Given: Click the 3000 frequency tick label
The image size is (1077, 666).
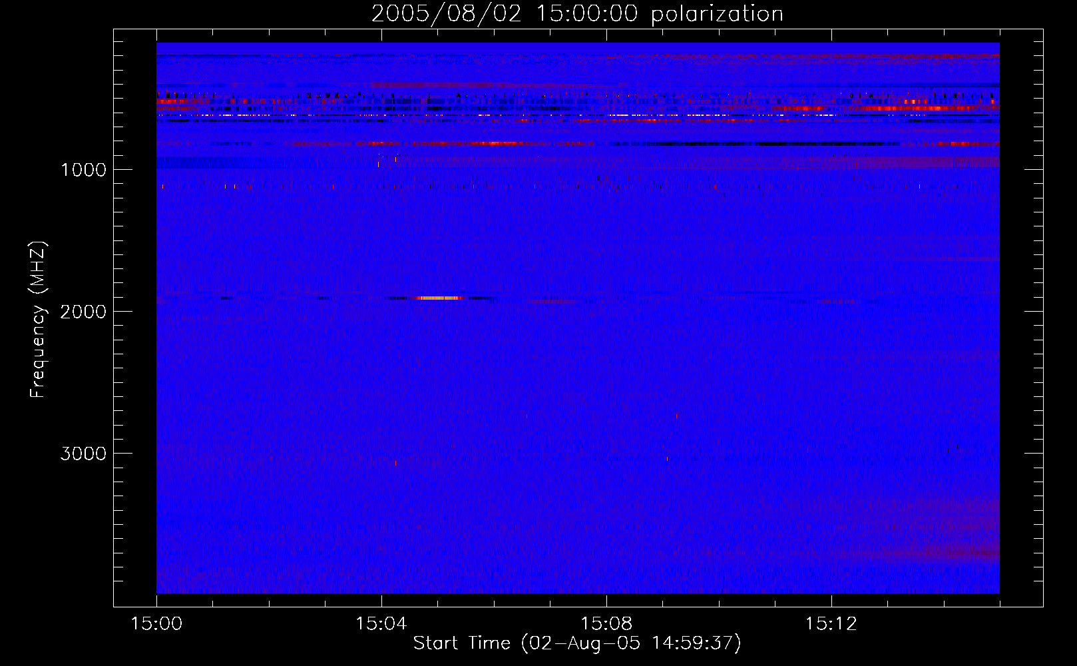Looking at the screenshot, I should click(83, 454).
